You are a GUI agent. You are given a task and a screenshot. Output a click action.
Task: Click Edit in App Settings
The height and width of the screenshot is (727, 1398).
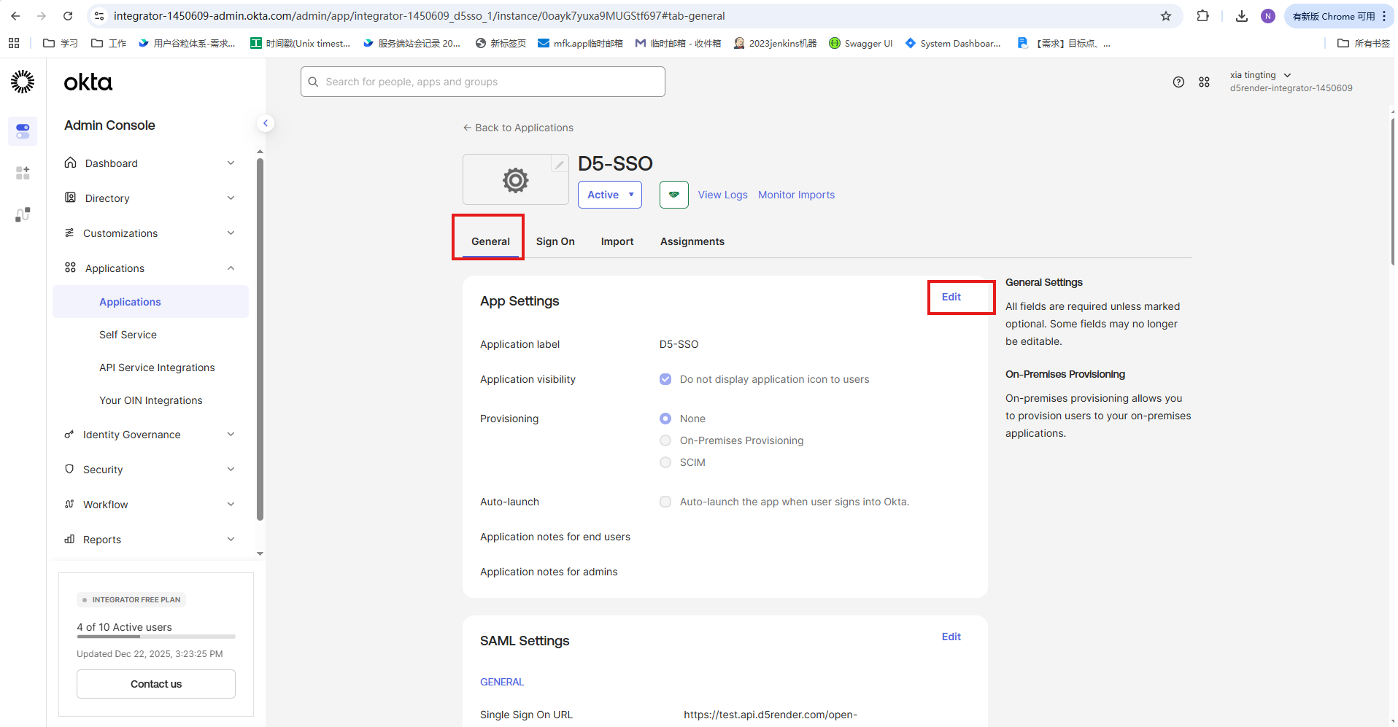coord(951,297)
